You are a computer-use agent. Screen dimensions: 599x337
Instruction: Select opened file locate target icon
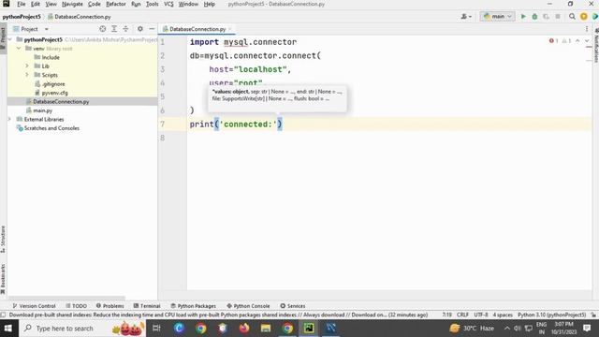102,29
